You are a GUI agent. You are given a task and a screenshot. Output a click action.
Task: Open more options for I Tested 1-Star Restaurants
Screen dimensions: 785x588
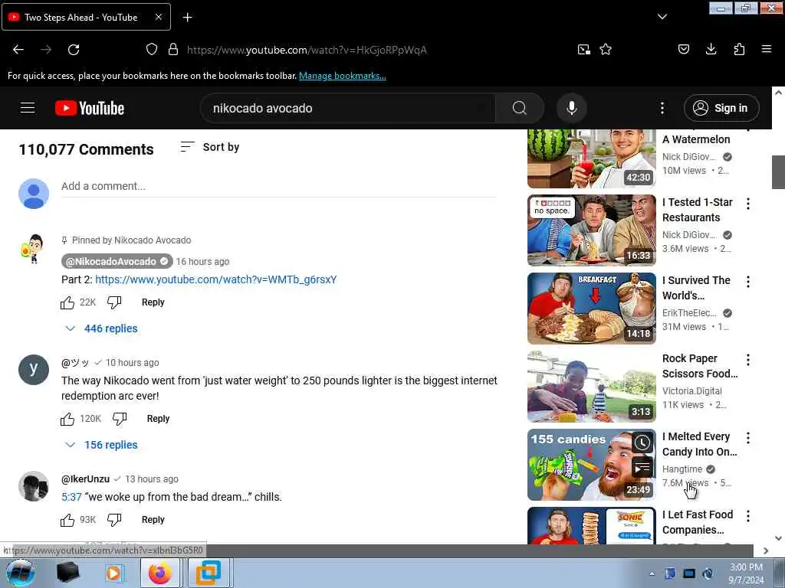748,204
